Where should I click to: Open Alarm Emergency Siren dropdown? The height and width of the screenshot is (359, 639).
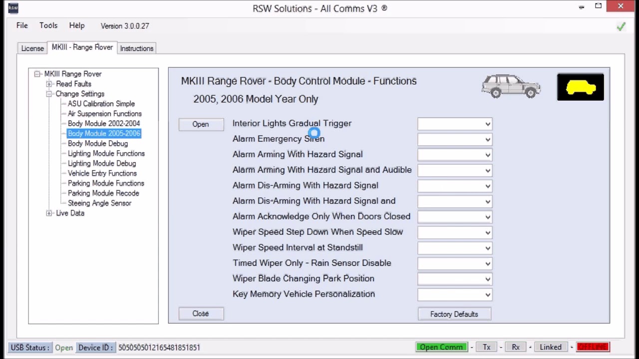[x=455, y=140]
